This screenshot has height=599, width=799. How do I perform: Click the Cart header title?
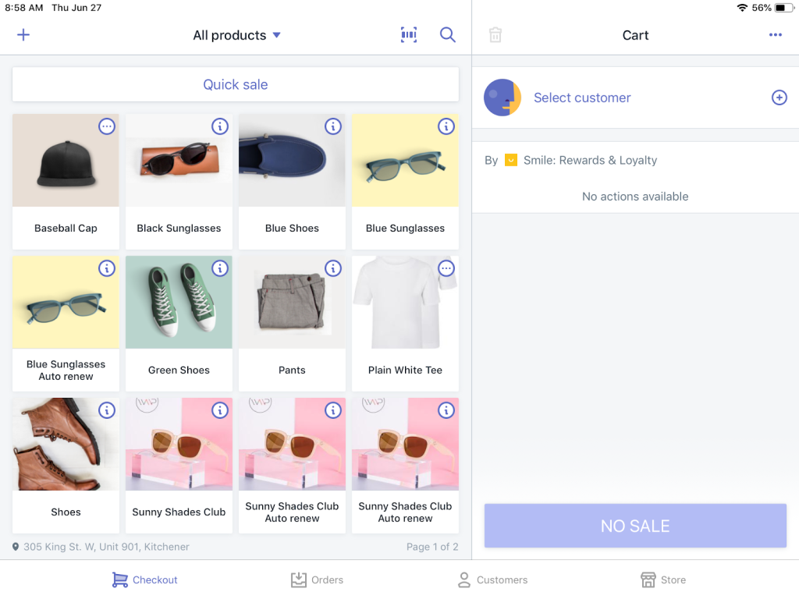pyautogui.click(x=635, y=35)
